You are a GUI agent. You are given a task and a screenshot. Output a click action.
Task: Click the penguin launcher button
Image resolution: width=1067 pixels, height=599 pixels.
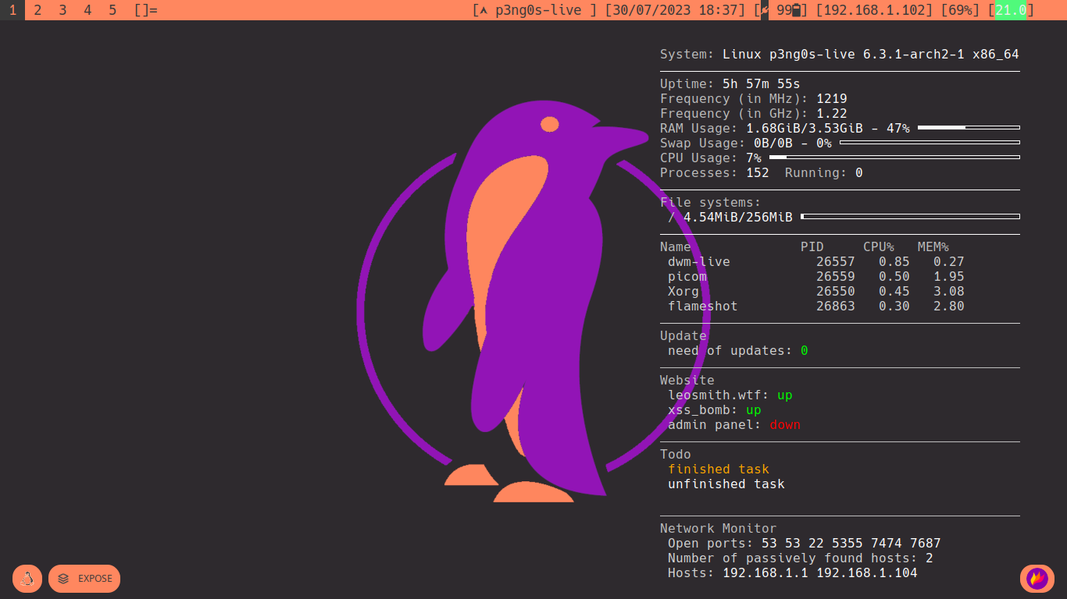(27, 579)
